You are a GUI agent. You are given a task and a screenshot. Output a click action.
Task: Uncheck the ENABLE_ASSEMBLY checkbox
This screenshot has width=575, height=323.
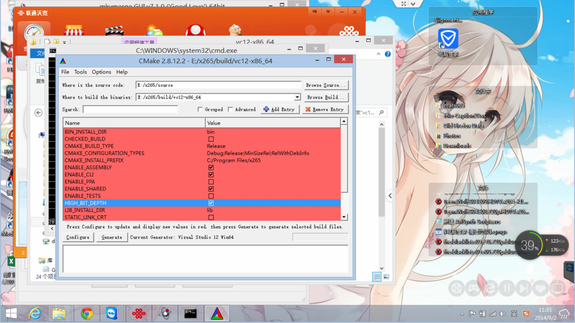(x=211, y=168)
